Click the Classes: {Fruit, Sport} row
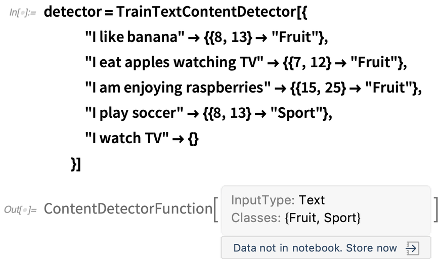 point(295,218)
